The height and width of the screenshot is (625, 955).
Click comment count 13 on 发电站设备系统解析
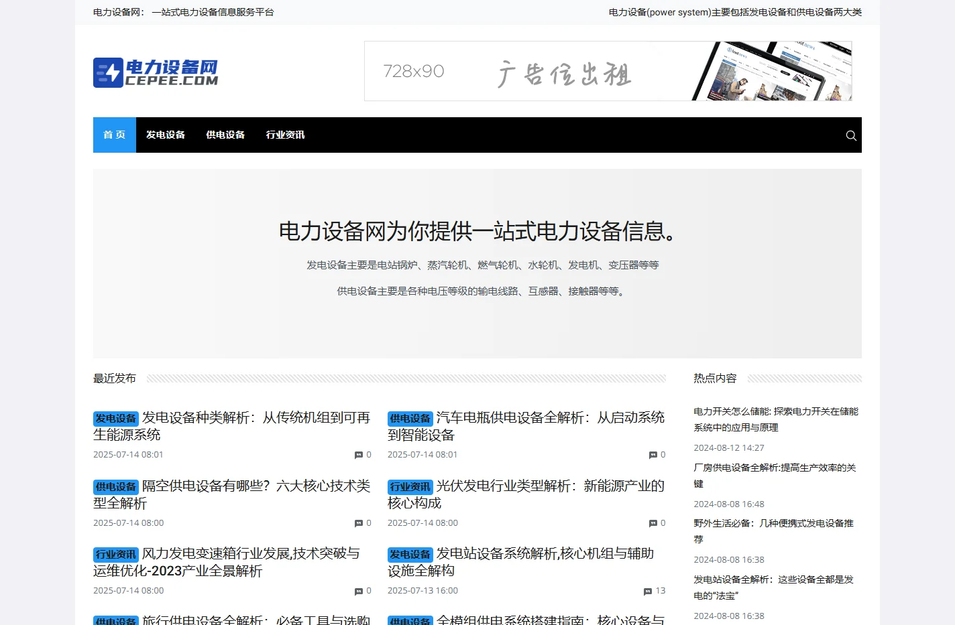[661, 591]
